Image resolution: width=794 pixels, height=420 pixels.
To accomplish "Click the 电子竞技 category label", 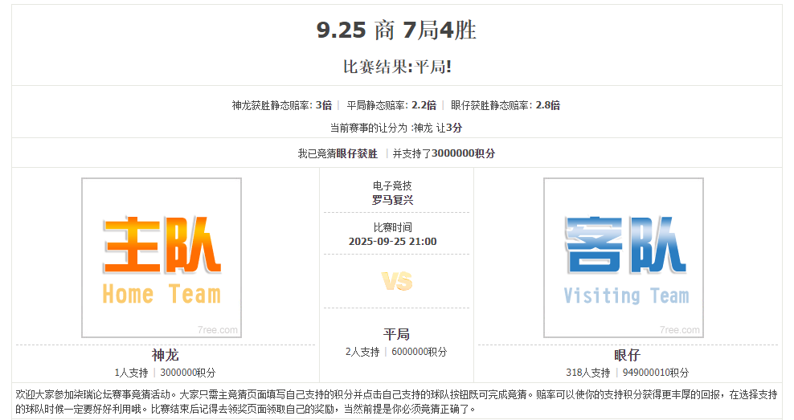I will [x=393, y=186].
